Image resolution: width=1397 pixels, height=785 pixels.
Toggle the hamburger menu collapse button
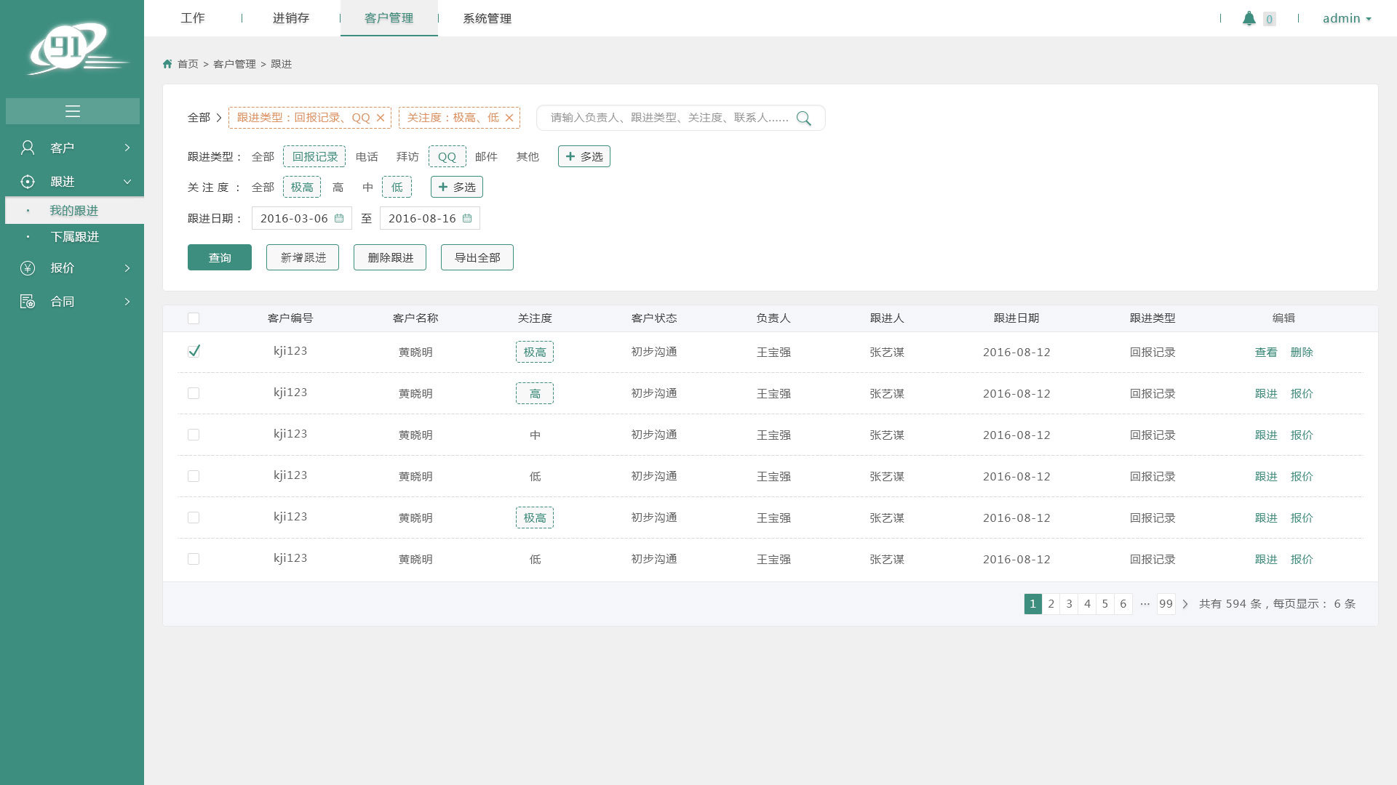pyautogui.click(x=73, y=111)
